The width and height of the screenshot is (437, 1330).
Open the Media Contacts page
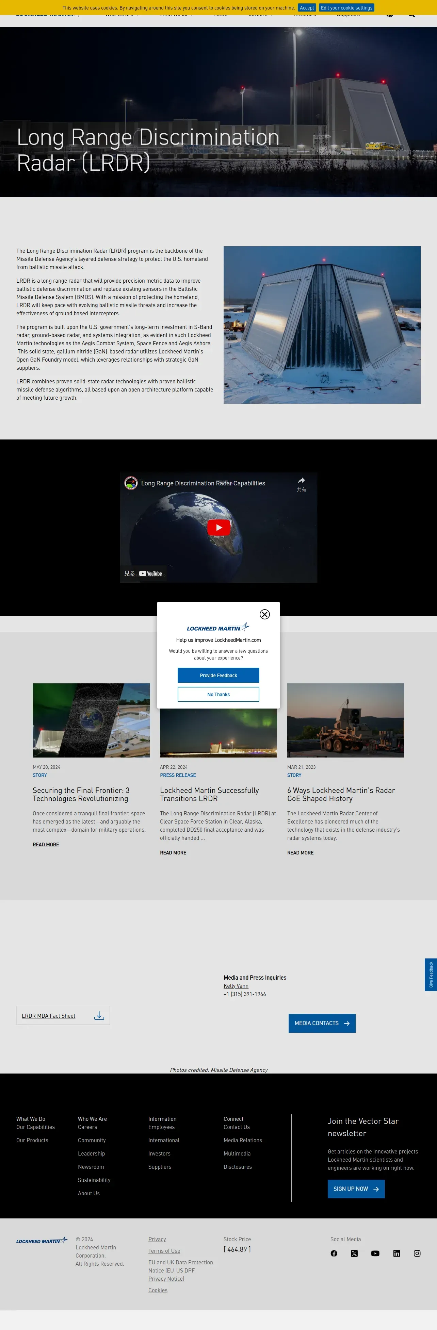pos(322,1023)
